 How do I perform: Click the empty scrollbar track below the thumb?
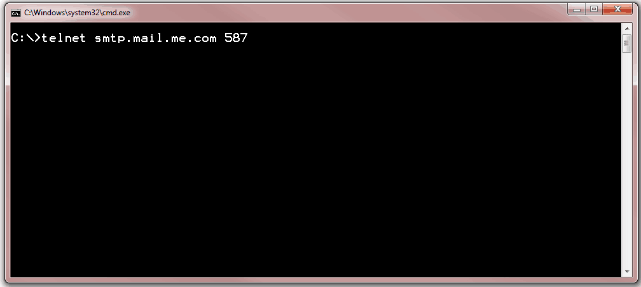(627, 159)
